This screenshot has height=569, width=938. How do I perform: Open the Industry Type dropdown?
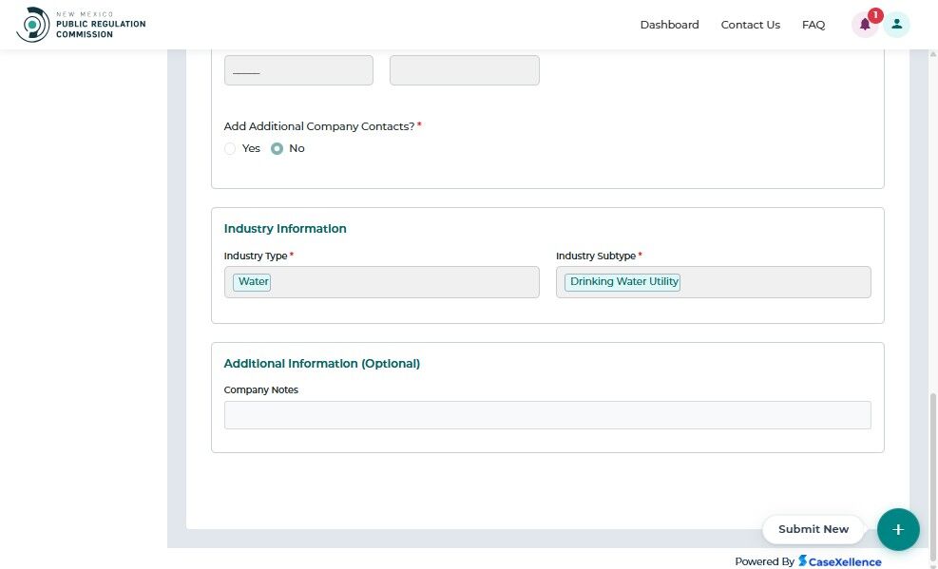382,282
